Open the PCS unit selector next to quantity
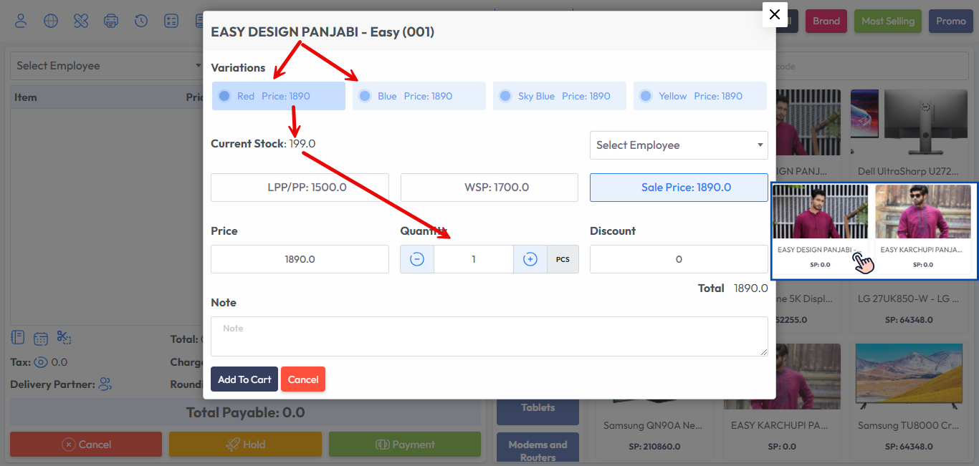 coord(563,258)
